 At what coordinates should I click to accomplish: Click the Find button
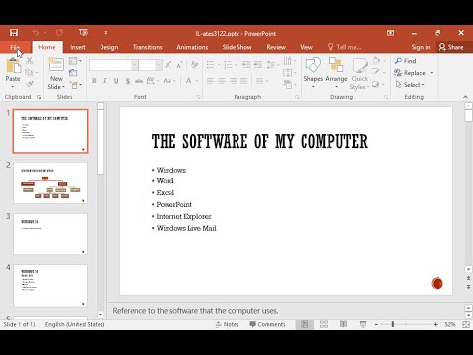point(406,61)
